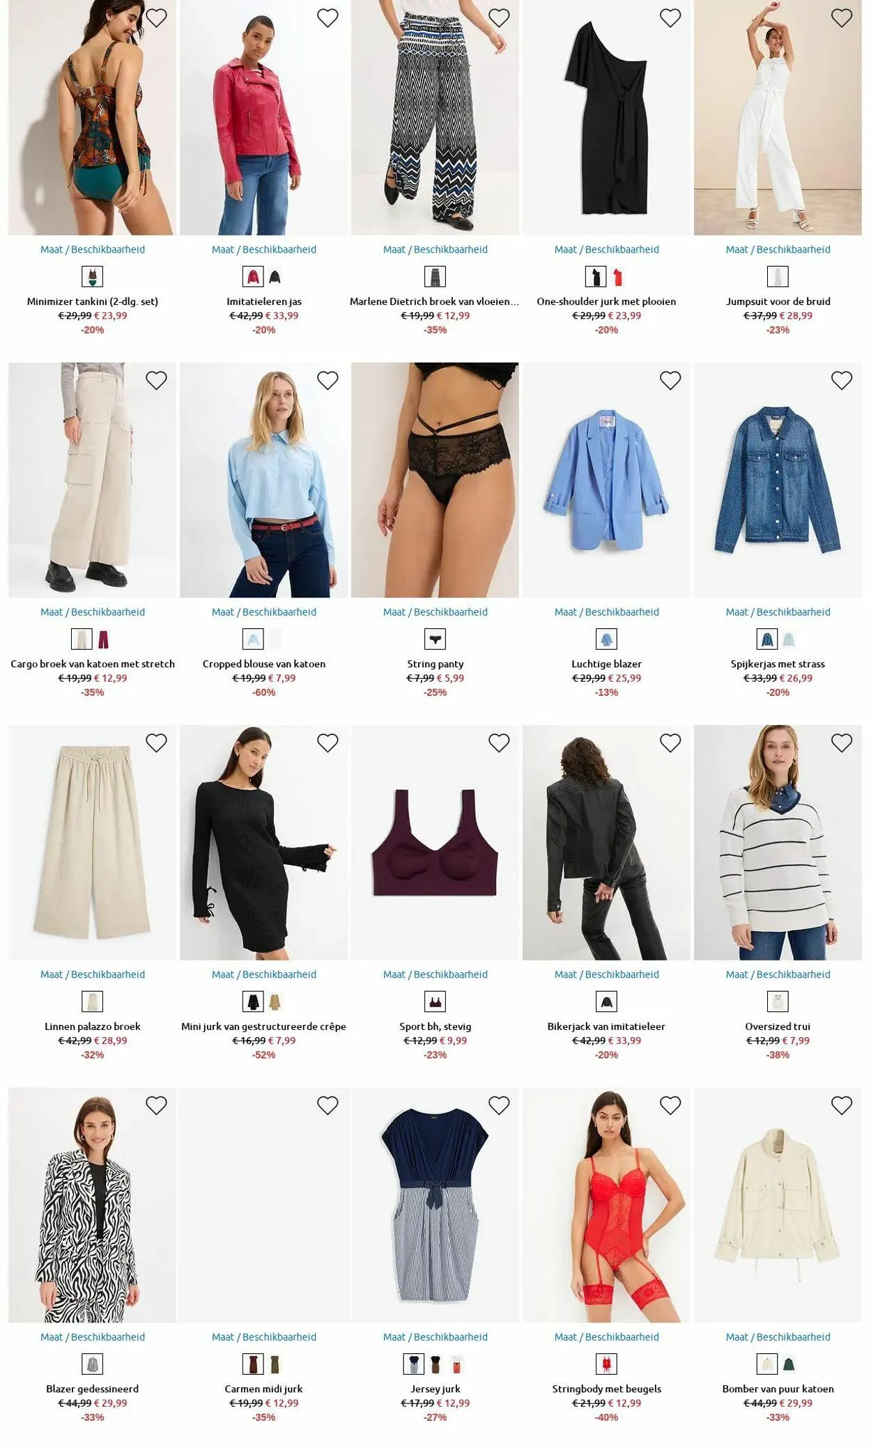871x1450 pixels.
Task: Open the Stringbody met beugels product link
Action: (x=606, y=1389)
